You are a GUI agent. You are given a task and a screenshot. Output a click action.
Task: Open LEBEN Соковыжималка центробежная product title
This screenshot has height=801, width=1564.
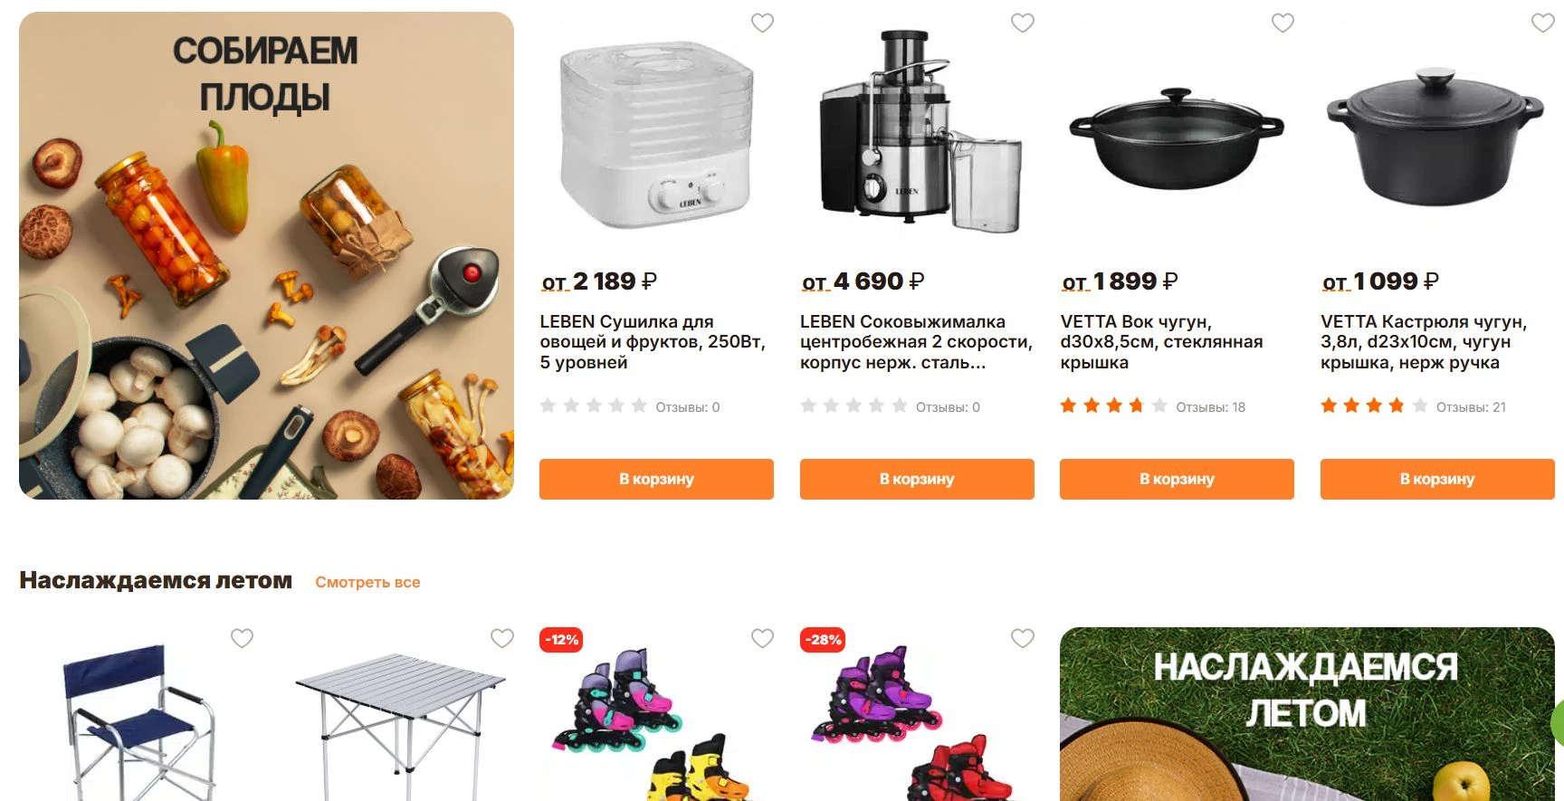tap(916, 342)
